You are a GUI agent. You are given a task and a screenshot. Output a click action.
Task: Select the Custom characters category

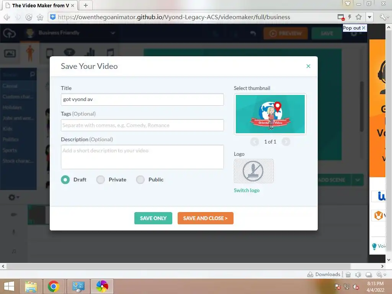tap(18, 96)
